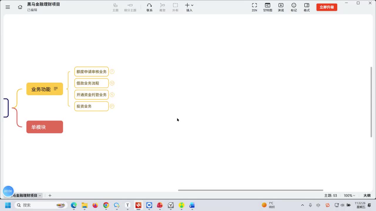The height and width of the screenshot is (211, 376).
Task: Start presentation mode (演说)
Action: click(281, 7)
